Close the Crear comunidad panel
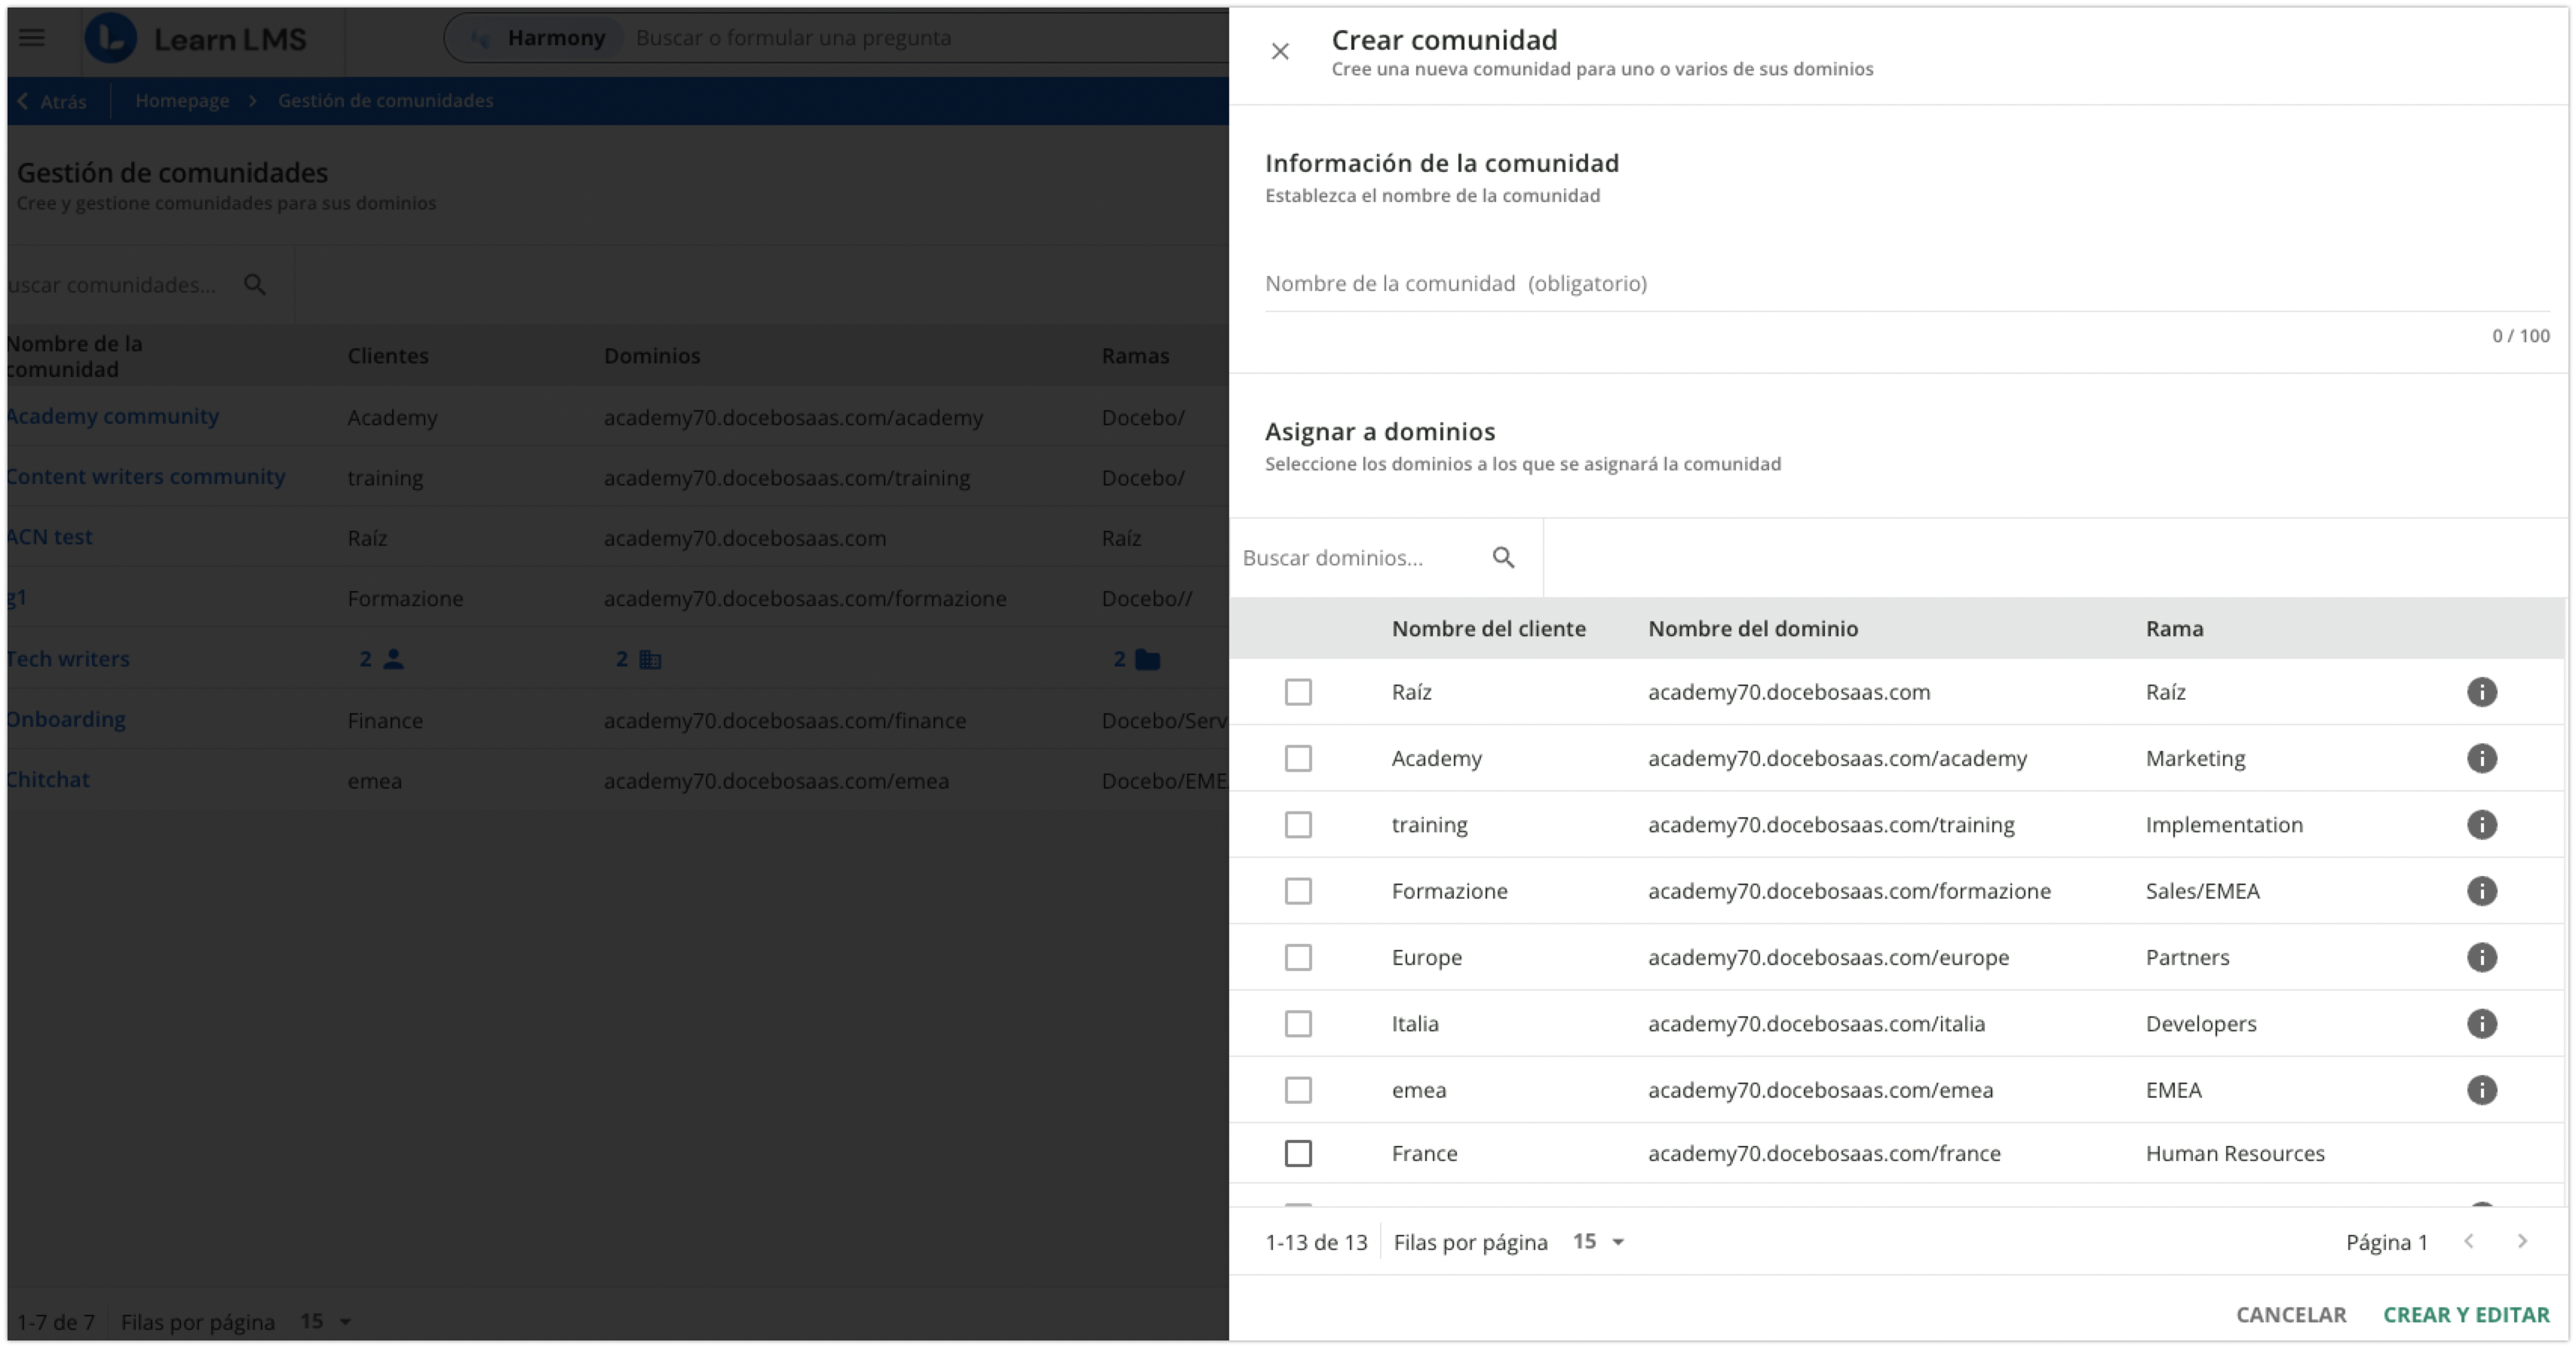The height and width of the screenshot is (1348, 2576). [x=1280, y=51]
